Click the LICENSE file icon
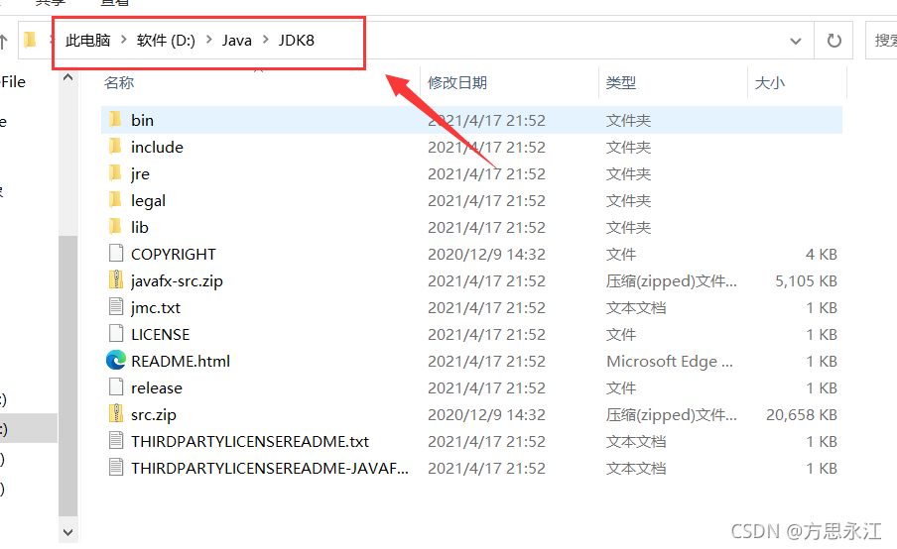The width and height of the screenshot is (897, 549). (116, 334)
